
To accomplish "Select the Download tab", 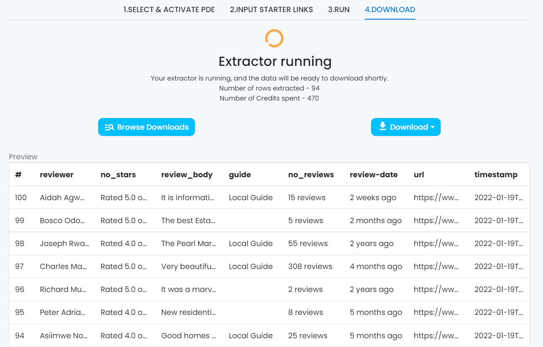I will point(390,10).
